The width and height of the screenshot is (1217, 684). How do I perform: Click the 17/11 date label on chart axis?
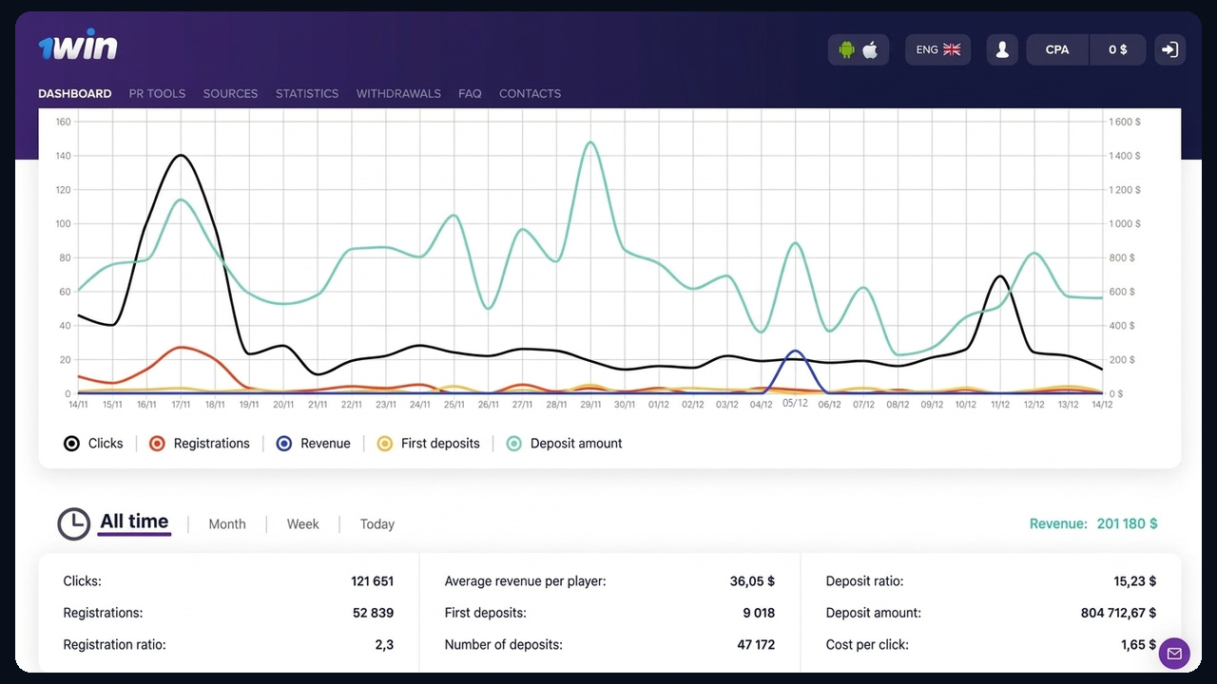click(x=181, y=405)
